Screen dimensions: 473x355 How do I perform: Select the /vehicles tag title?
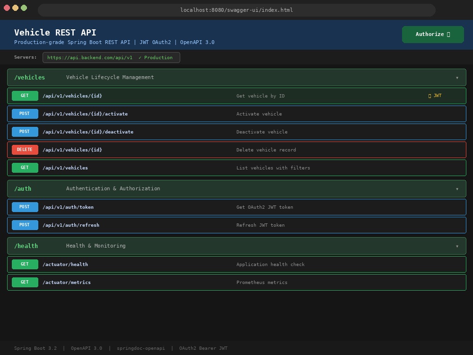click(x=29, y=78)
